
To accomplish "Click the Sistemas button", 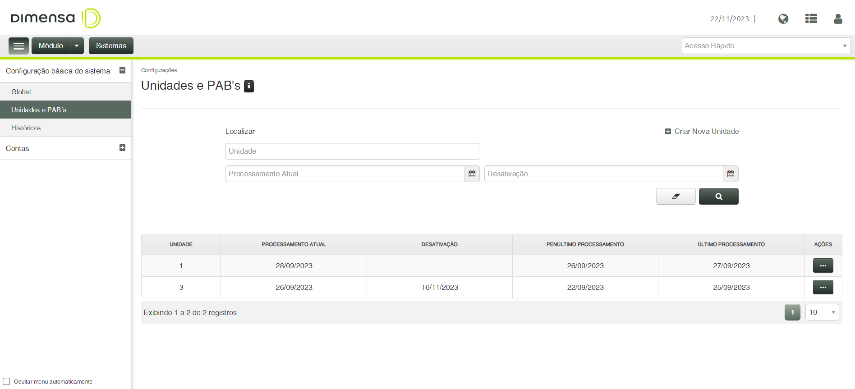I will [x=111, y=46].
